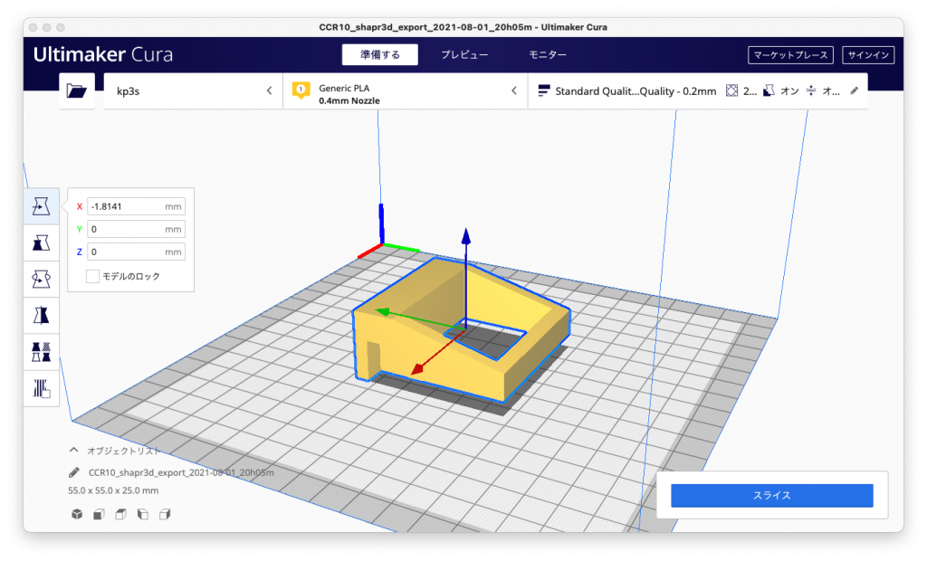Toggle the モデルのロック checkbox

93,276
